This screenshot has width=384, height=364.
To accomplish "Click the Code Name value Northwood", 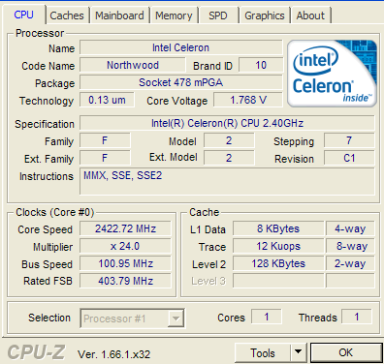I will (133, 65).
